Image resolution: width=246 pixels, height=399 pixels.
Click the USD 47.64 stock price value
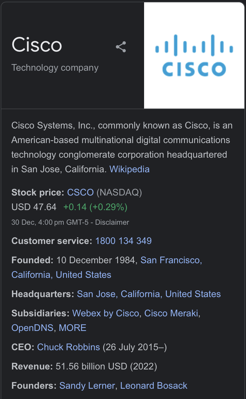pyautogui.click(x=34, y=207)
